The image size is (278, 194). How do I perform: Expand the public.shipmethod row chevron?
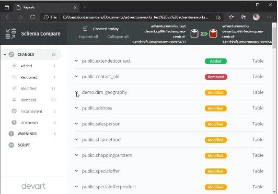tap(76, 139)
